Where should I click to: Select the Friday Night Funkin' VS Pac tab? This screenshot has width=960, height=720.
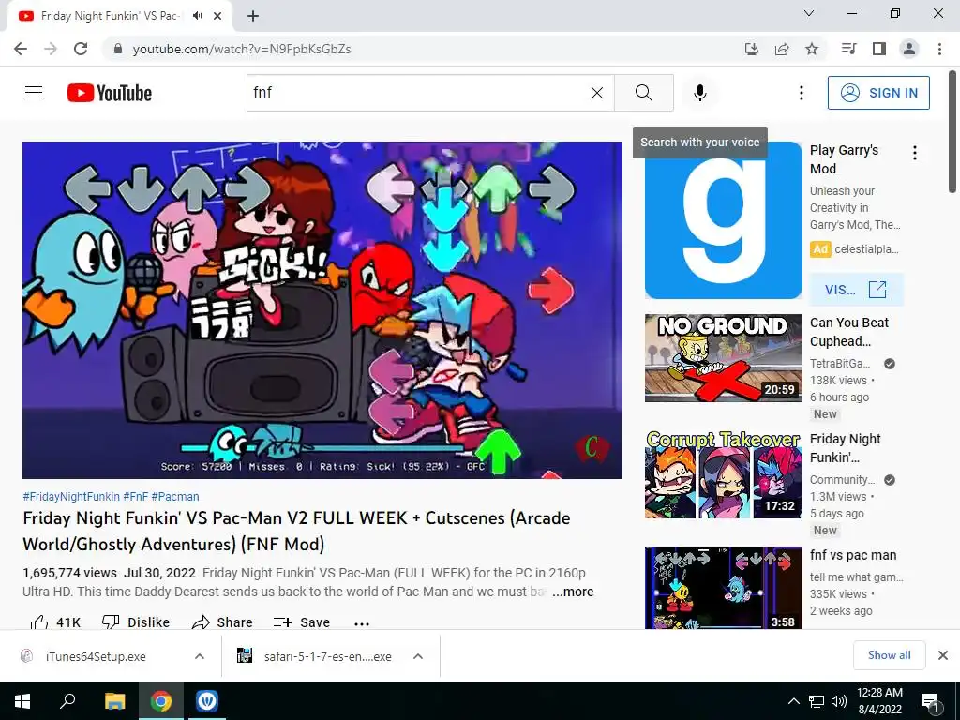click(x=111, y=16)
